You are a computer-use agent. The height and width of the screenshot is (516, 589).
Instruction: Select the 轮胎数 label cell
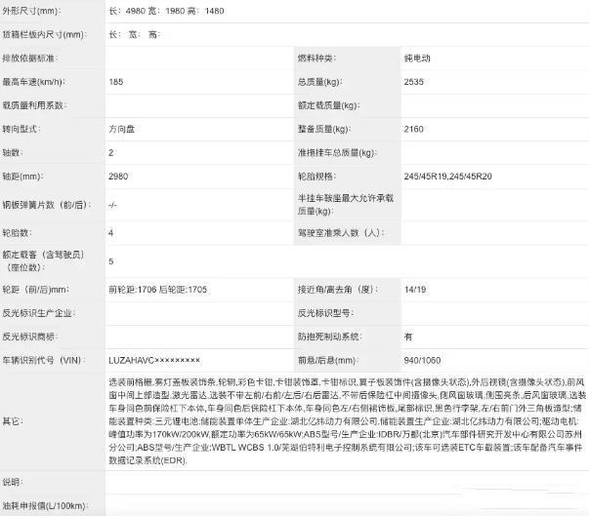[21, 232]
